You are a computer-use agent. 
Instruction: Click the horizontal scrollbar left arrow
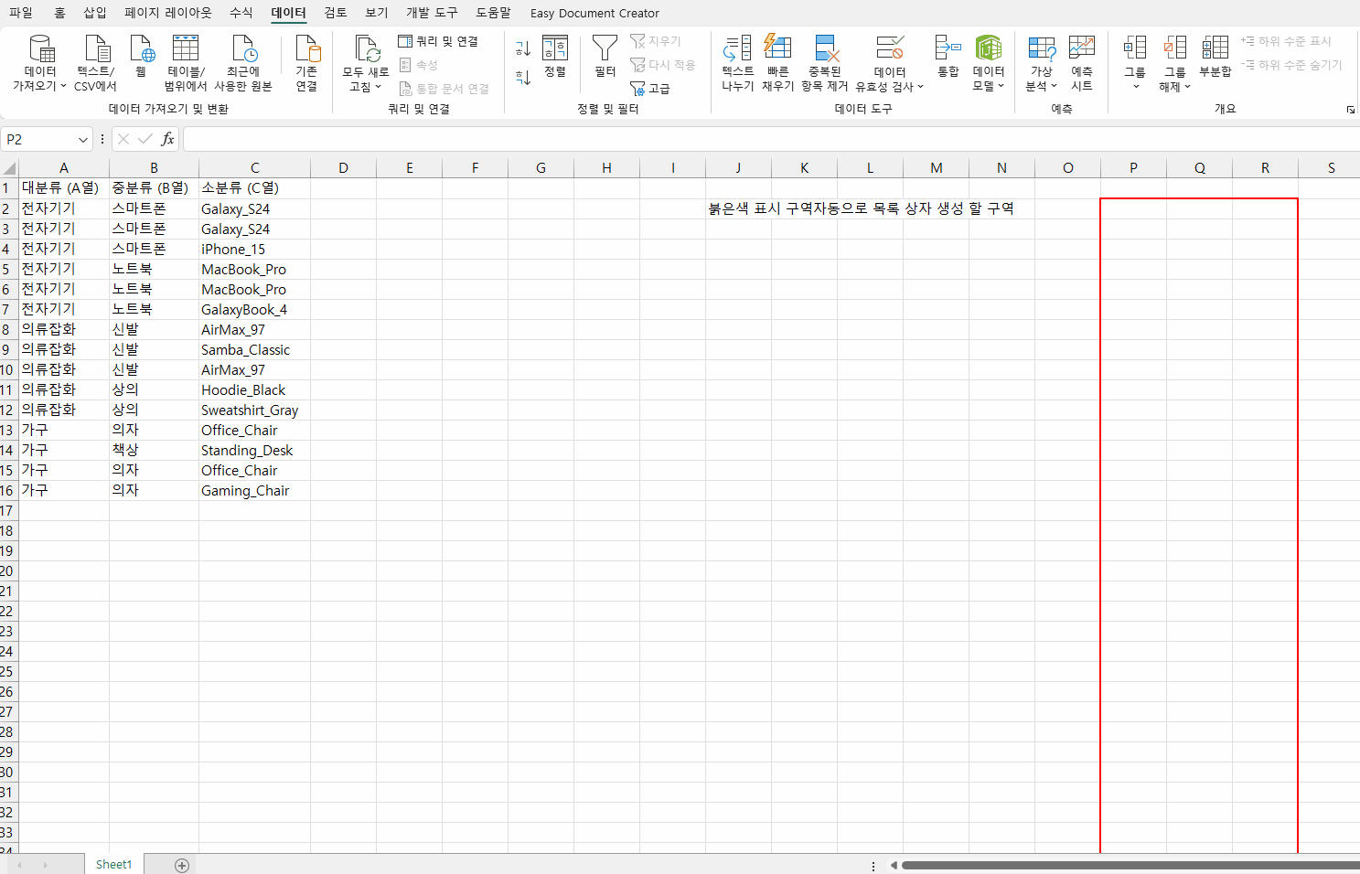tap(894, 865)
